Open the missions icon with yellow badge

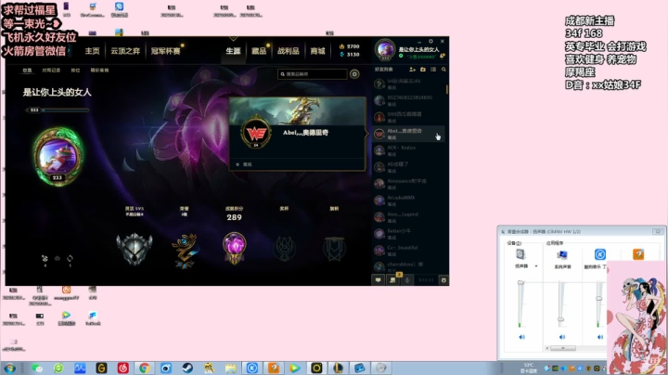click(392, 280)
